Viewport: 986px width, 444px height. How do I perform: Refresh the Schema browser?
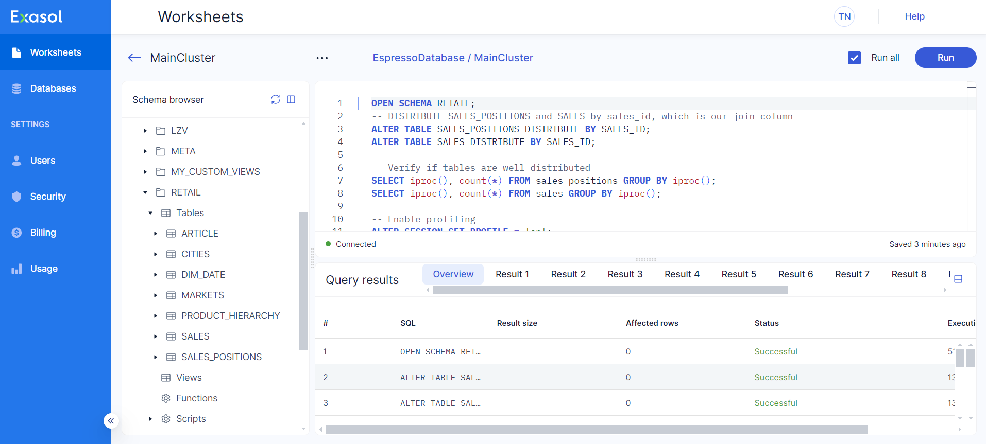276,99
